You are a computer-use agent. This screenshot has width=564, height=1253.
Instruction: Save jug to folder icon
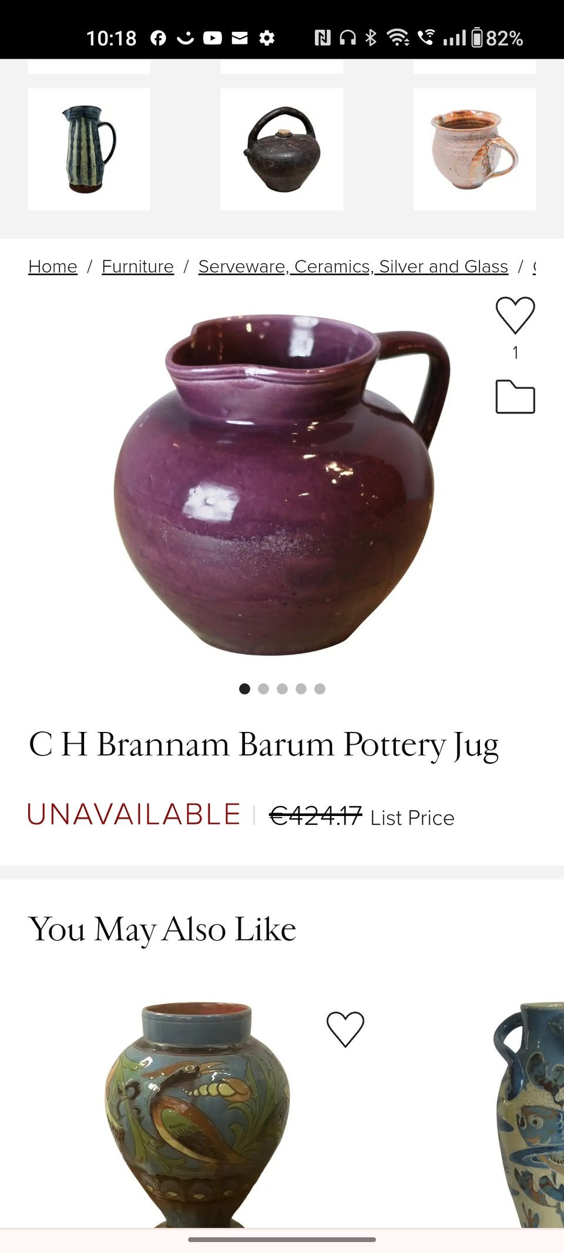click(515, 397)
